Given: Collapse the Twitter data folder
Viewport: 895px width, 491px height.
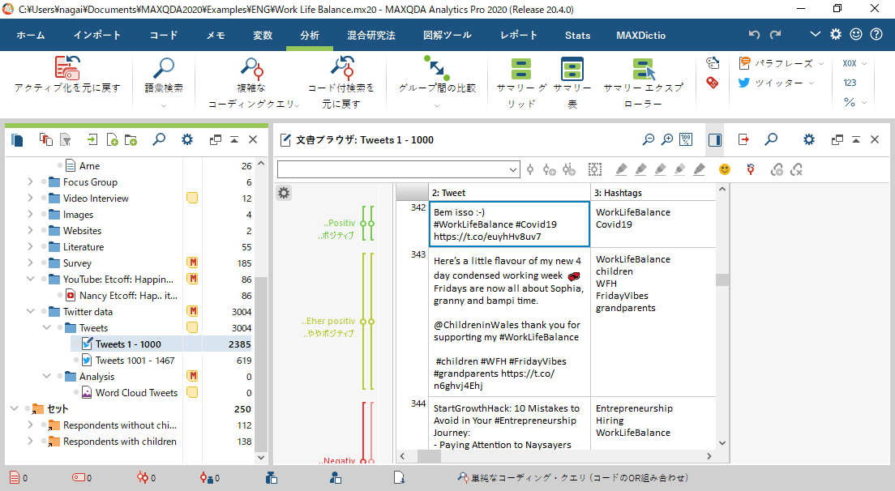Looking at the screenshot, I should (30, 312).
